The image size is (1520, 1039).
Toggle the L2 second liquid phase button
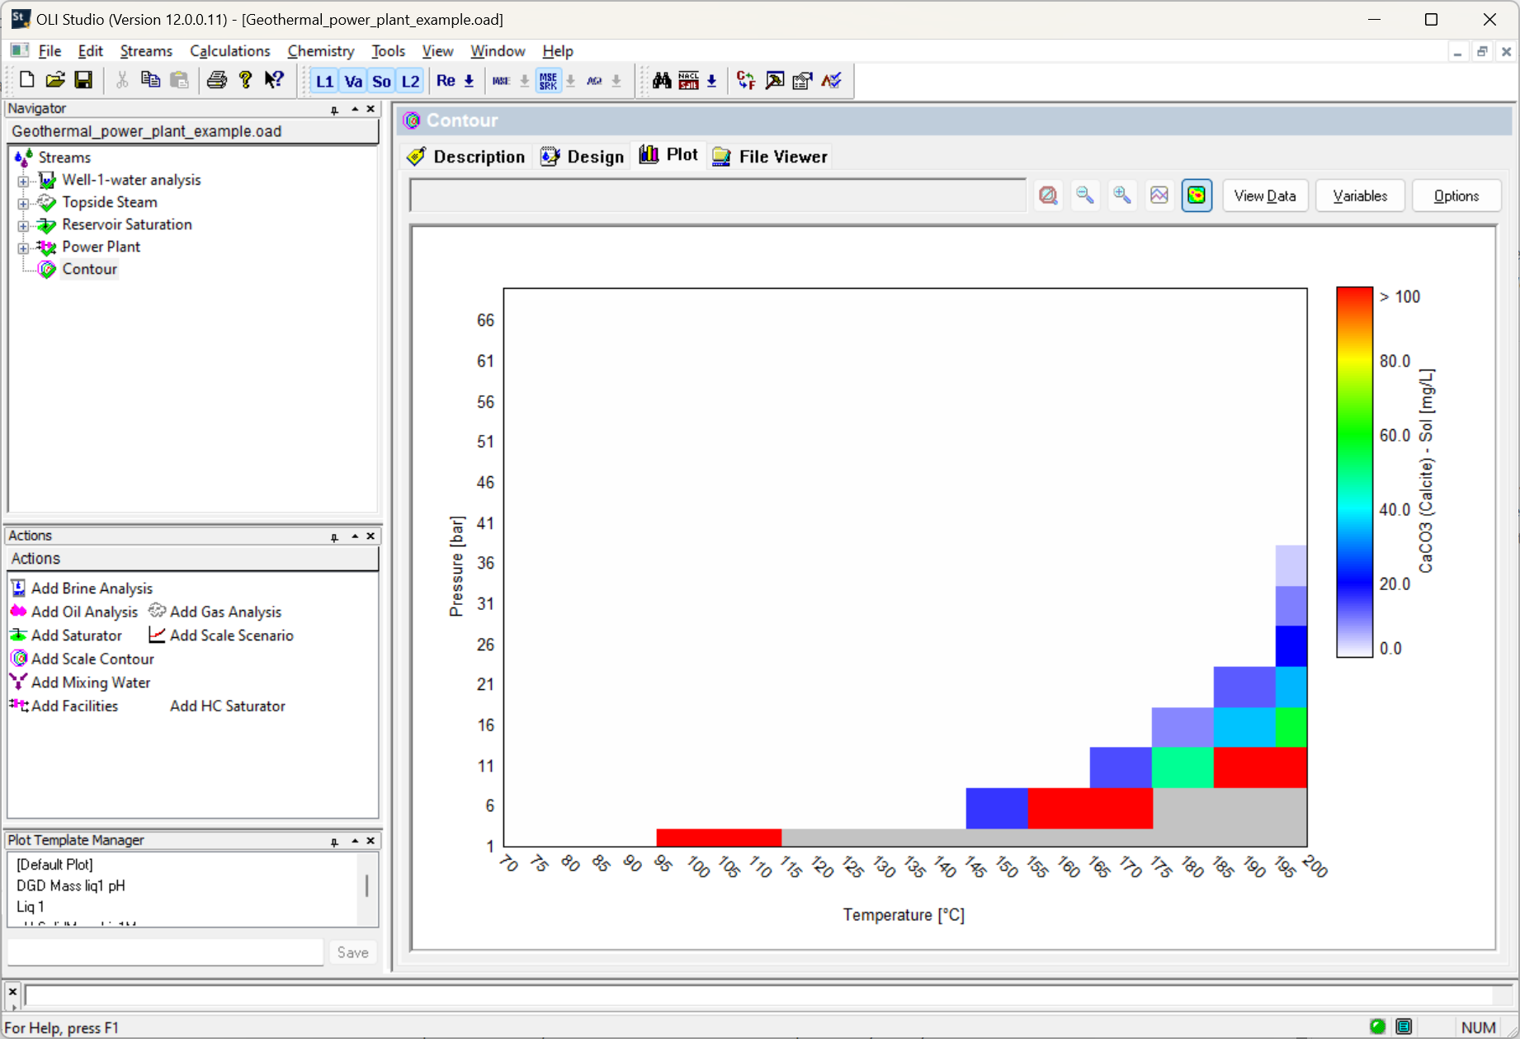pyautogui.click(x=410, y=81)
